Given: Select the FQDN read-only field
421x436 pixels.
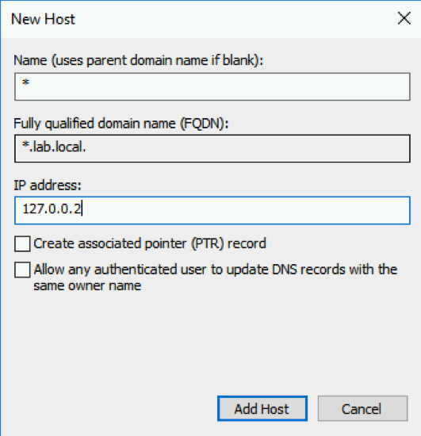Looking at the screenshot, I should coord(212,148).
